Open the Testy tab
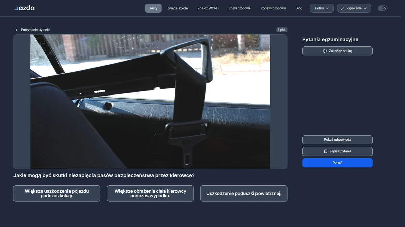The image size is (405, 227). [x=153, y=8]
